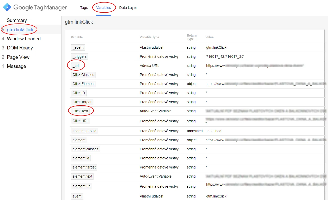The image size is (328, 200).
Task: Click the Value column header
Action: pos(210,37)
